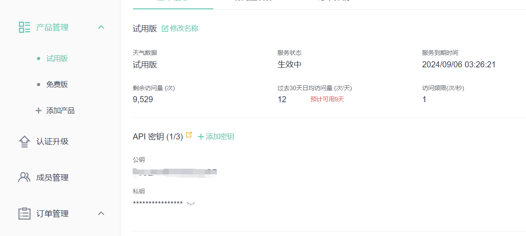Click the plus icon before 添加产品
Viewport: 526px width, 236px height.
pyautogui.click(x=39, y=111)
